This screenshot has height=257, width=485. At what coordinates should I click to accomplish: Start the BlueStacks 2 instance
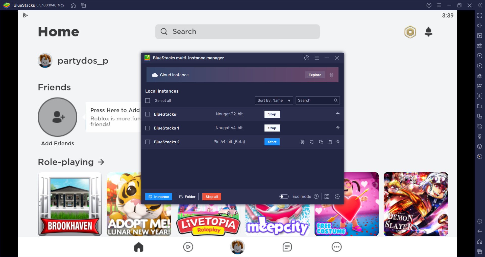click(272, 142)
